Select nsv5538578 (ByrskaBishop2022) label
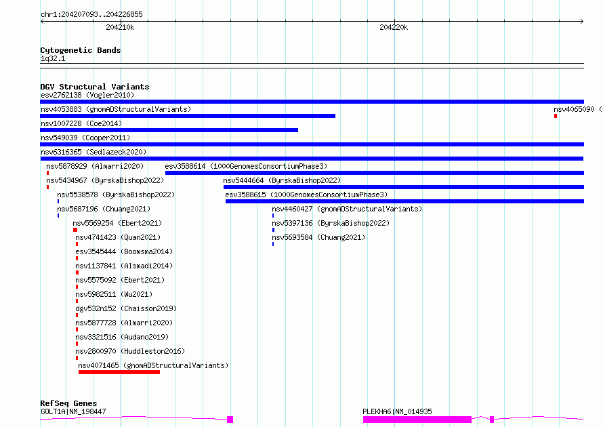 116,195
